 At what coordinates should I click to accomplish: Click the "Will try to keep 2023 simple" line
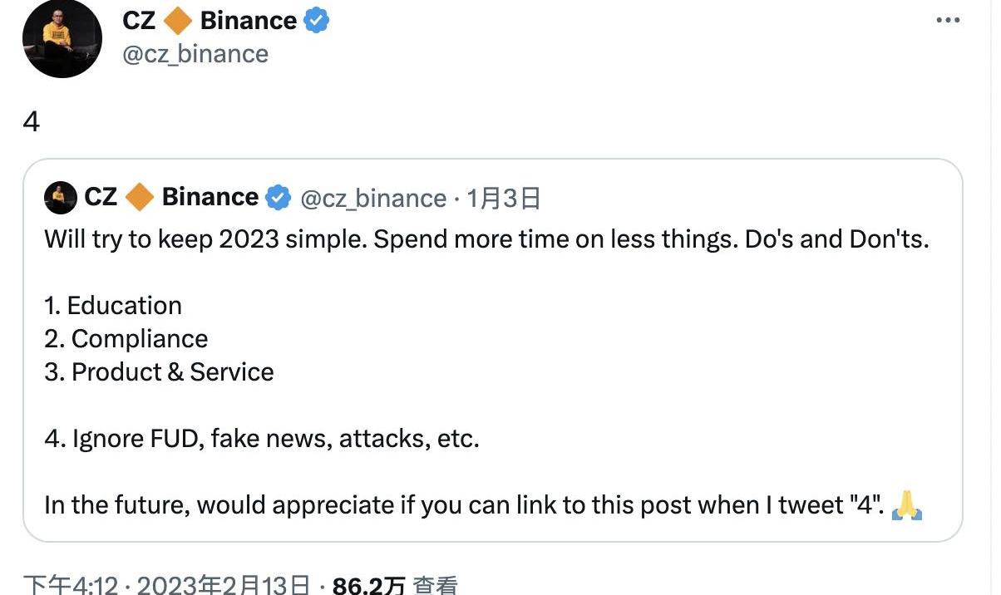click(x=486, y=239)
